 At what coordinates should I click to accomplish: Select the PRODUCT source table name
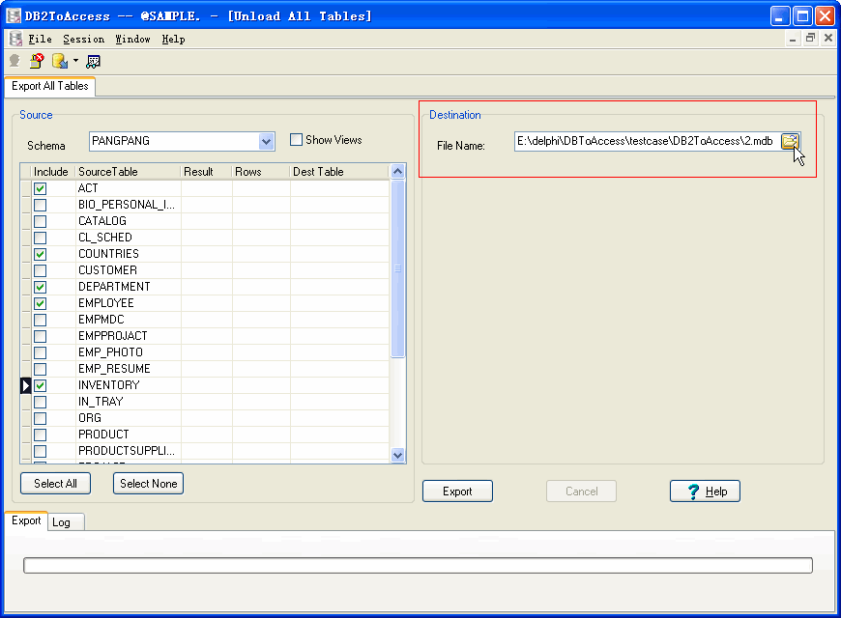pyautogui.click(x=103, y=435)
